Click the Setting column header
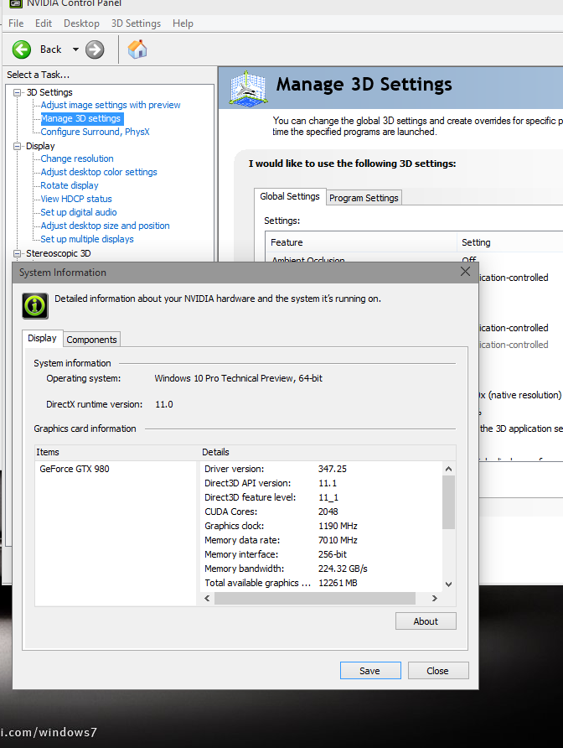 click(x=509, y=242)
